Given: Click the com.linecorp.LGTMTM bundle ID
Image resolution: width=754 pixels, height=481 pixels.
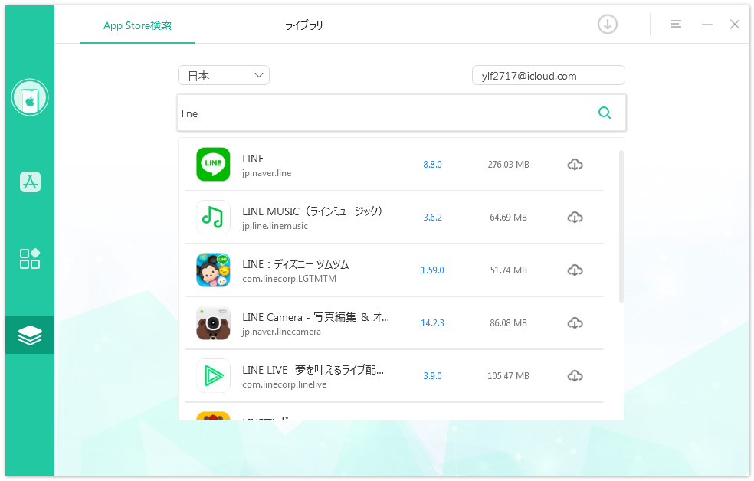Looking at the screenshot, I should pyautogui.click(x=289, y=279).
